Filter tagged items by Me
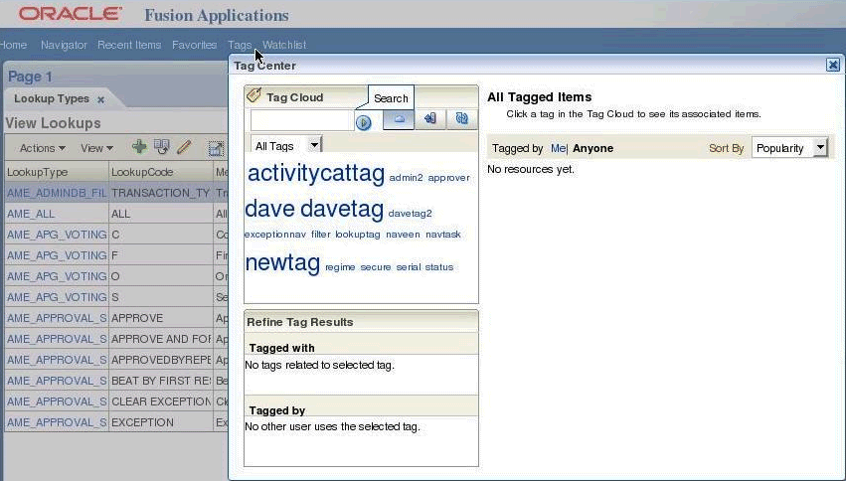 coord(558,148)
